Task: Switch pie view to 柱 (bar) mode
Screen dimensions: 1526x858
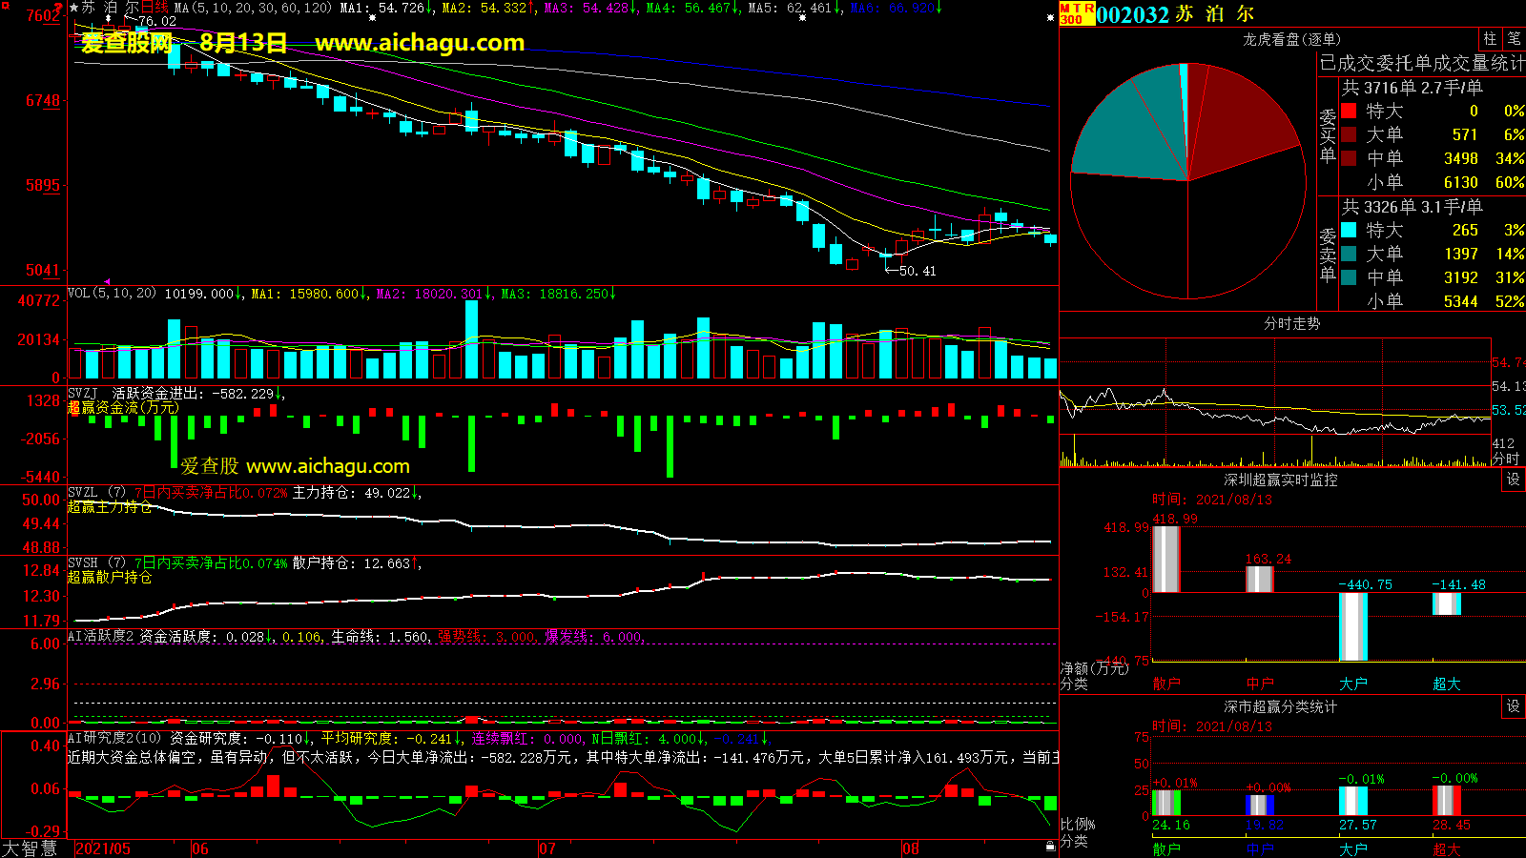Action: [1490, 38]
